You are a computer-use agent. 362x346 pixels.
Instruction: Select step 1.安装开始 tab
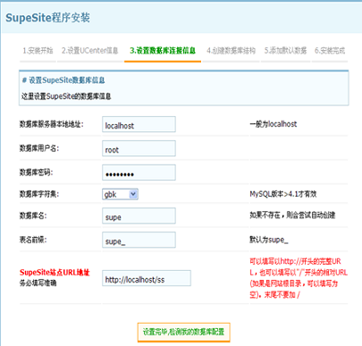click(x=38, y=51)
